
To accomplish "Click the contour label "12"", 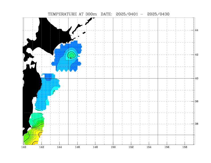I will [x=36, y=129].
